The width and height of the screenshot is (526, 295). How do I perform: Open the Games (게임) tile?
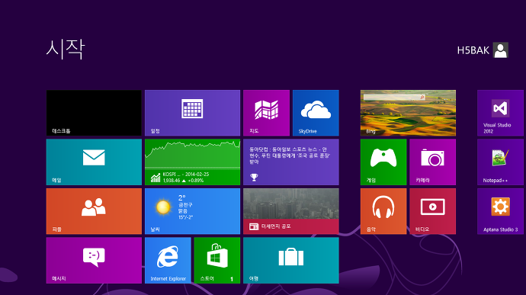click(x=383, y=162)
